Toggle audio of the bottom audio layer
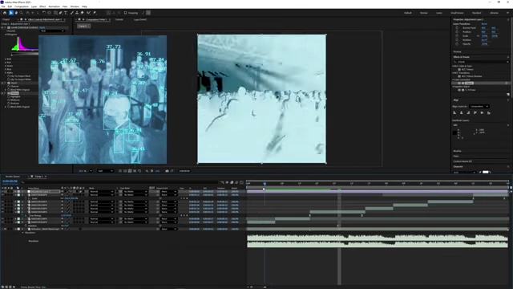The width and height of the screenshot is (513, 289). point(6,229)
